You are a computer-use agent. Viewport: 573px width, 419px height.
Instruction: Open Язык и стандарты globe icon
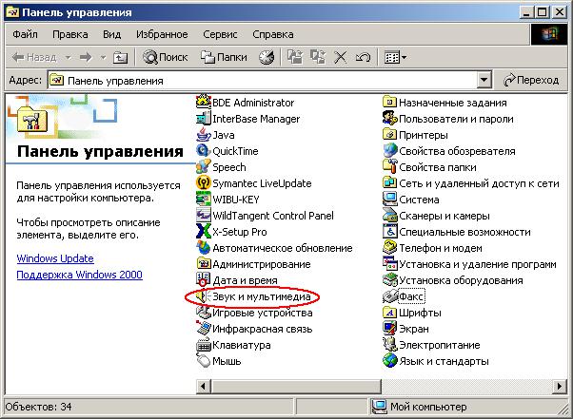click(390, 361)
